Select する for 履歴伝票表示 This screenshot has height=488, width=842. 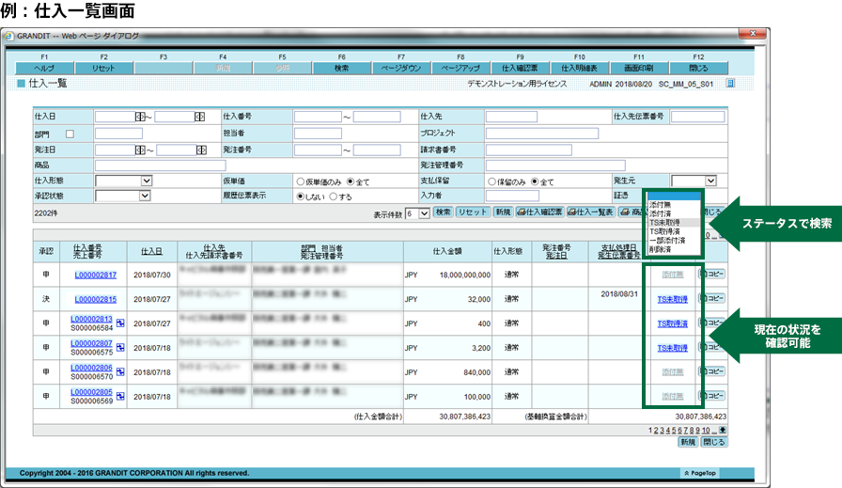[334, 197]
